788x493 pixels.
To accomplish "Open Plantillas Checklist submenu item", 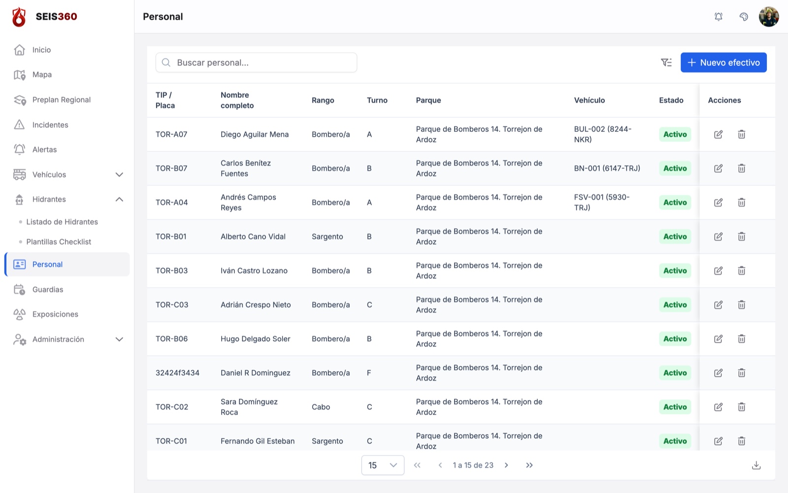I will tap(59, 242).
